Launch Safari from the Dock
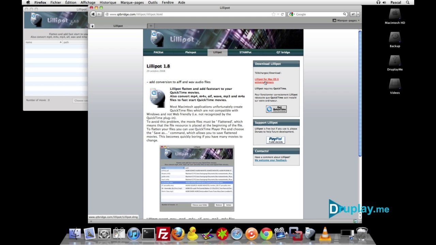 click(x=237, y=234)
